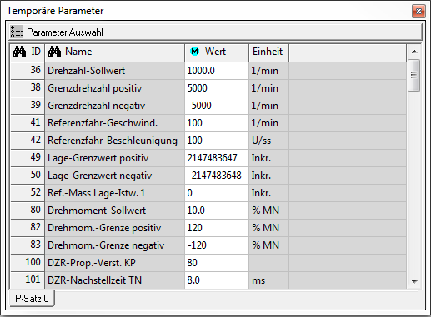The image size is (431, 317).
Task: Select the Lage-Grenzwert positiv name cell
Action: click(115, 158)
